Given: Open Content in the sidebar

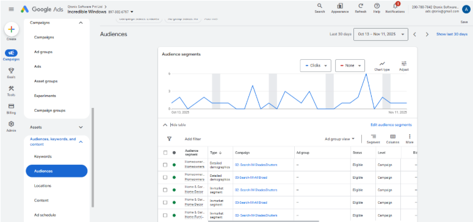Looking at the screenshot, I should (x=42, y=200).
